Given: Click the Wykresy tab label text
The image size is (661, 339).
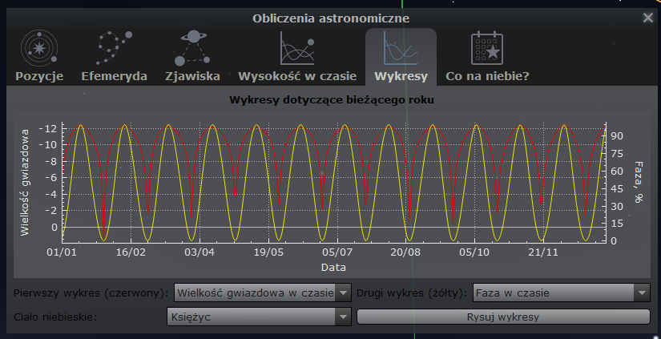Looking at the screenshot, I should coord(400,77).
